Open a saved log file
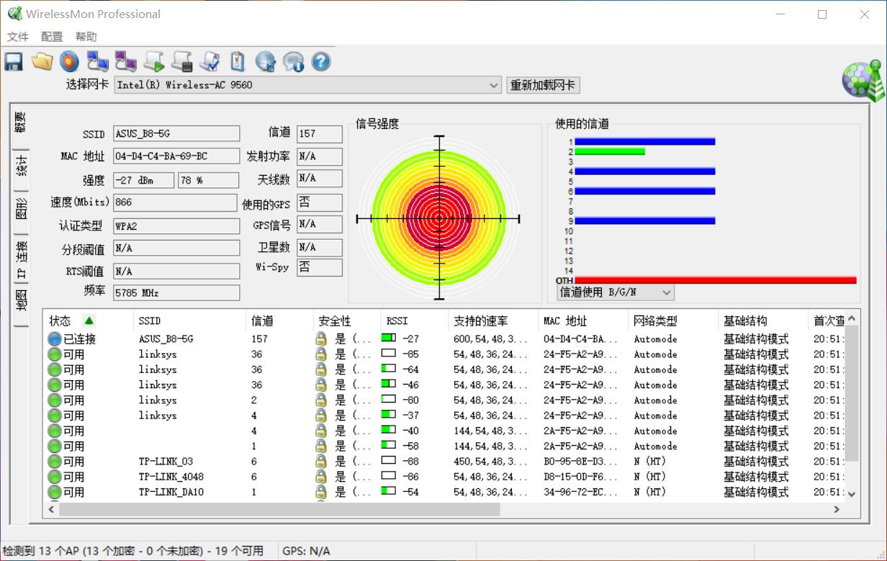887x561 pixels. click(x=42, y=62)
